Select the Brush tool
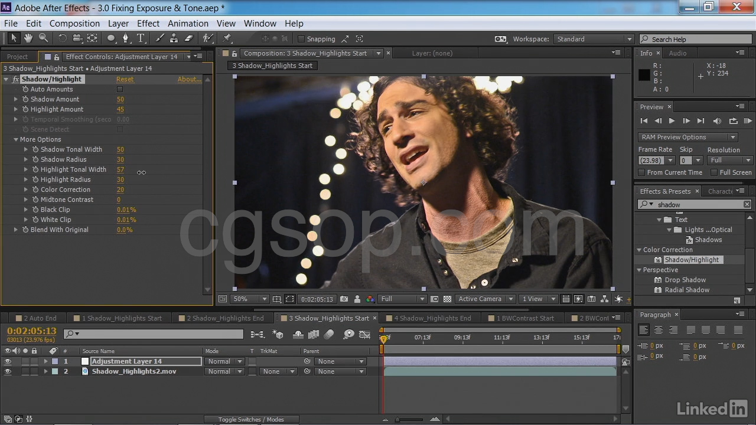The width and height of the screenshot is (756, 425). pyautogui.click(x=160, y=38)
